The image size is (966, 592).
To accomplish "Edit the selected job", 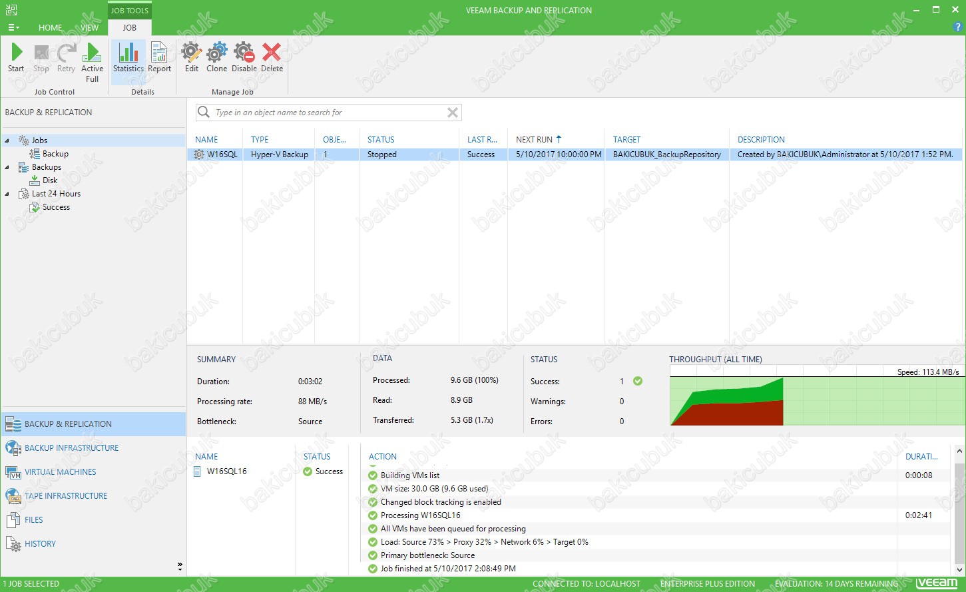I will click(x=192, y=58).
